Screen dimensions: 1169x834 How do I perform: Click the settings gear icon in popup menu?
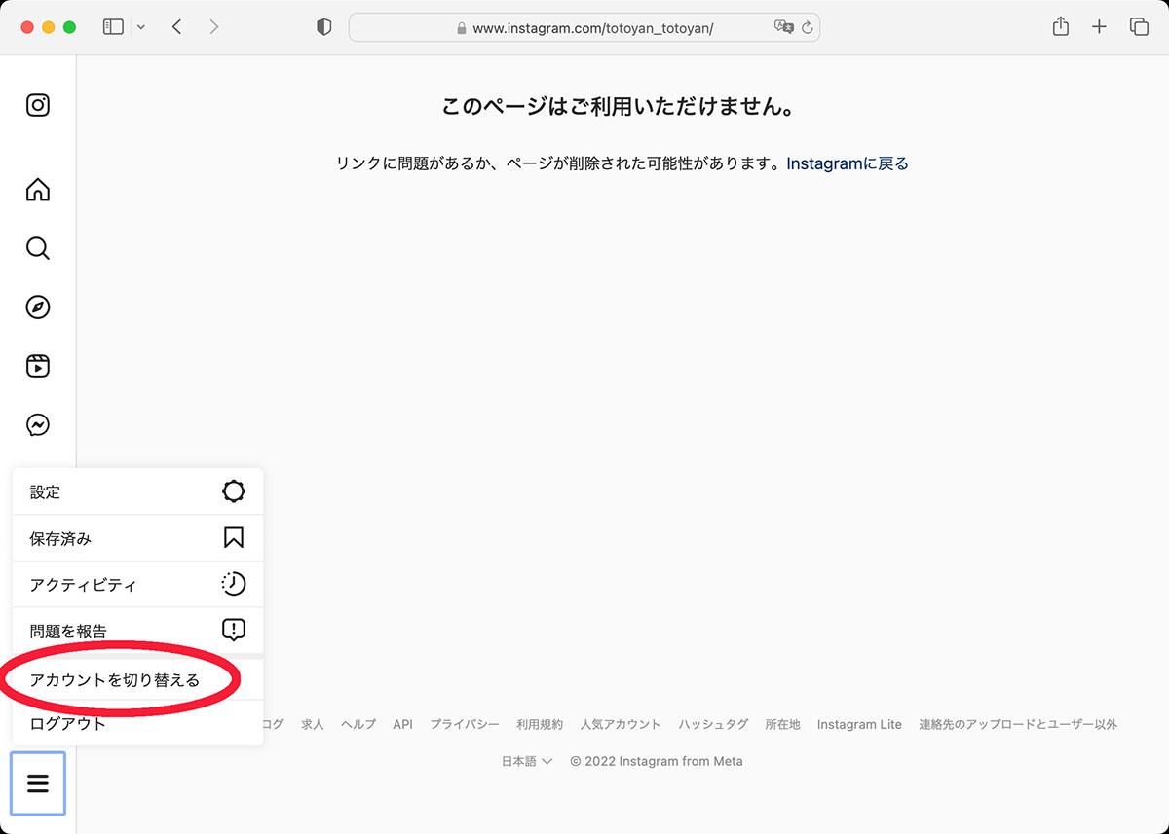click(x=234, y=491)
